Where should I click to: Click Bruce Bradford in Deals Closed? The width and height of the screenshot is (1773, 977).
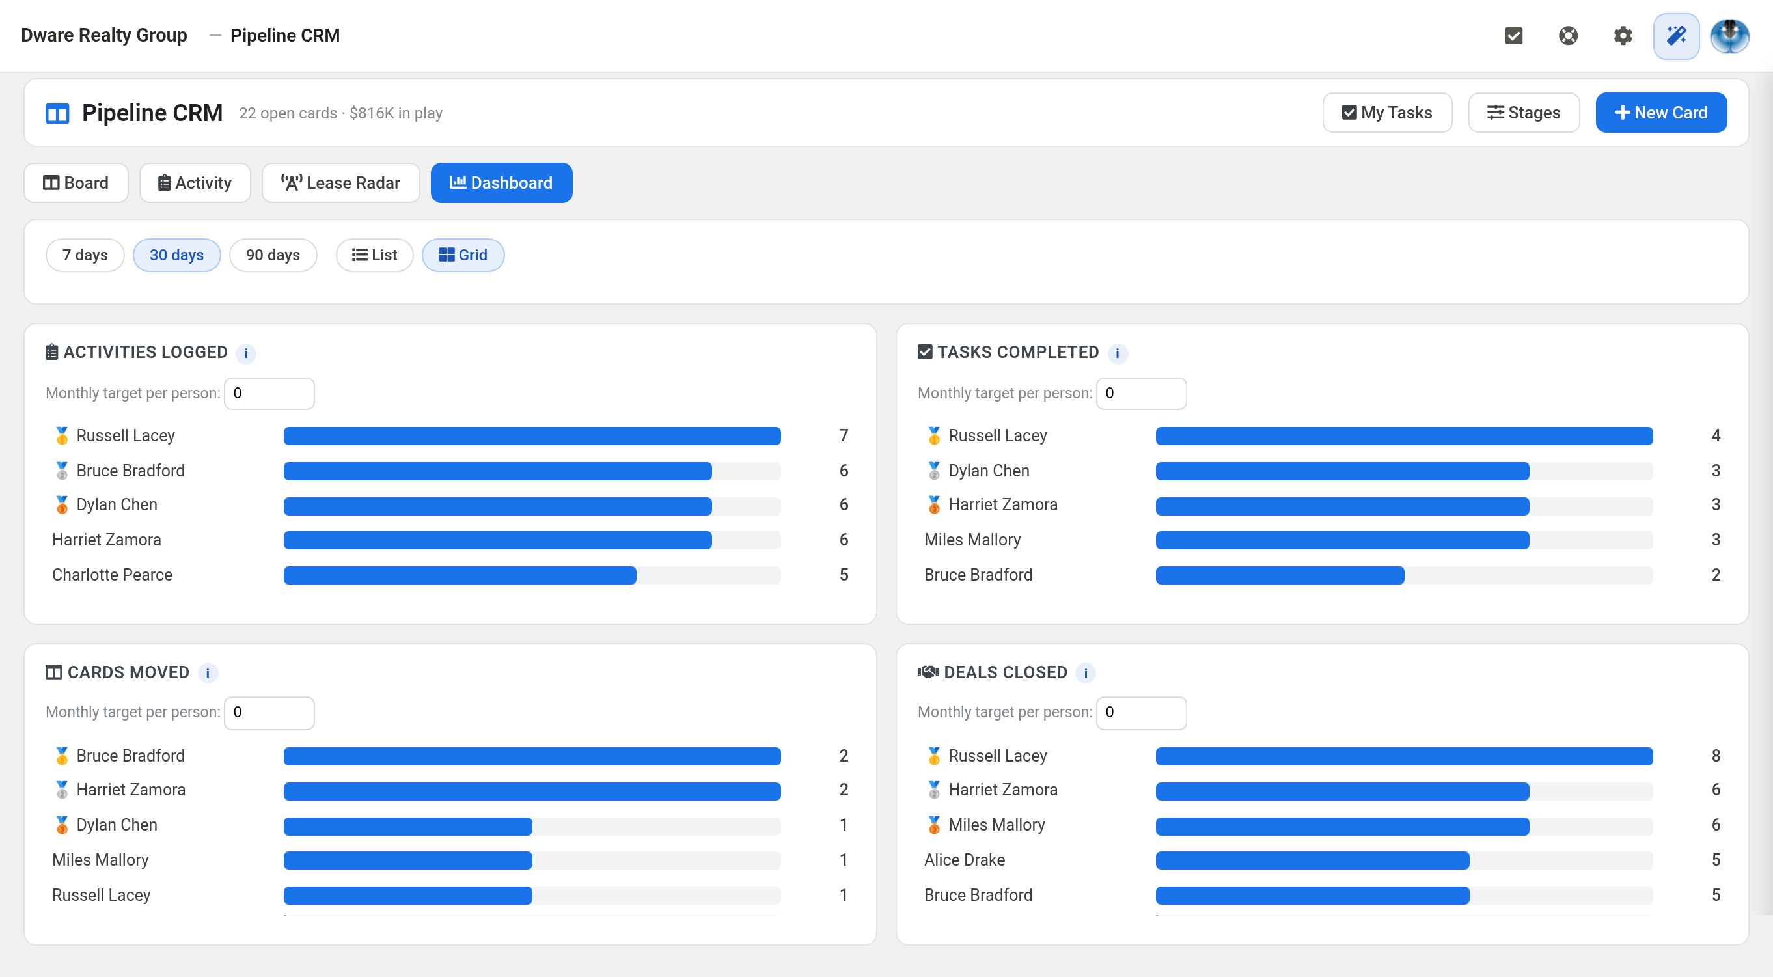[978, 894]
